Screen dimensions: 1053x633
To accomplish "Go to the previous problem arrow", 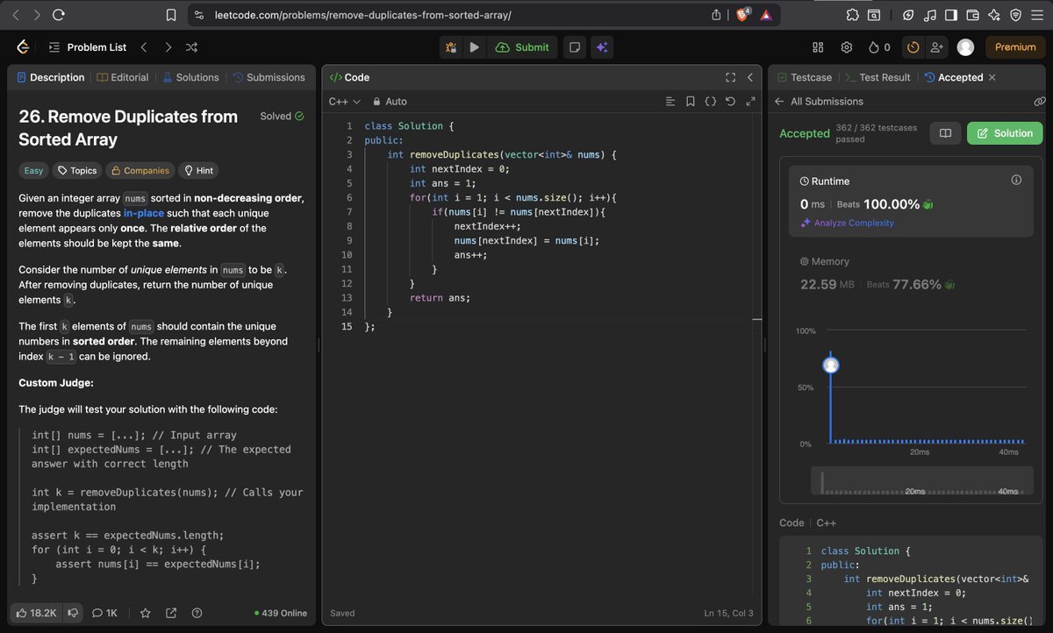I will pyautogui.click(x=144, y=47).
